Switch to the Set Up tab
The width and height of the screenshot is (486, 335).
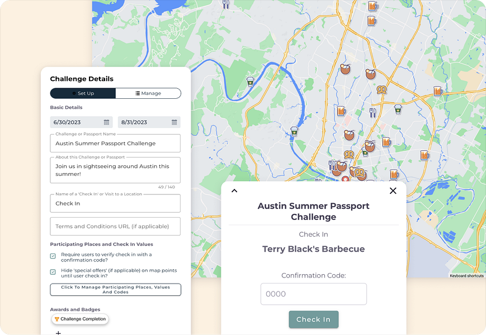click(83, 93)
